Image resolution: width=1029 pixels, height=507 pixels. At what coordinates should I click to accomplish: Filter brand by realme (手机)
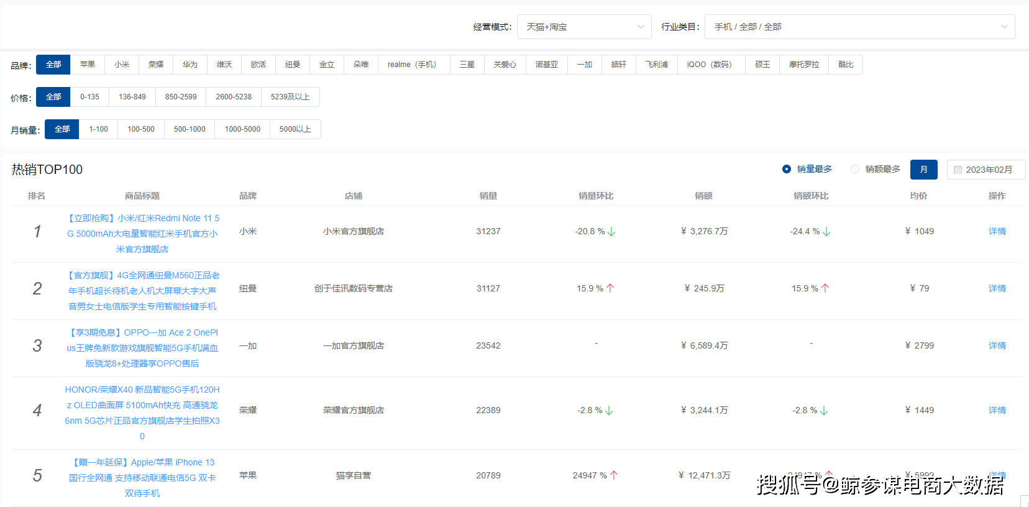pos(414,65)
